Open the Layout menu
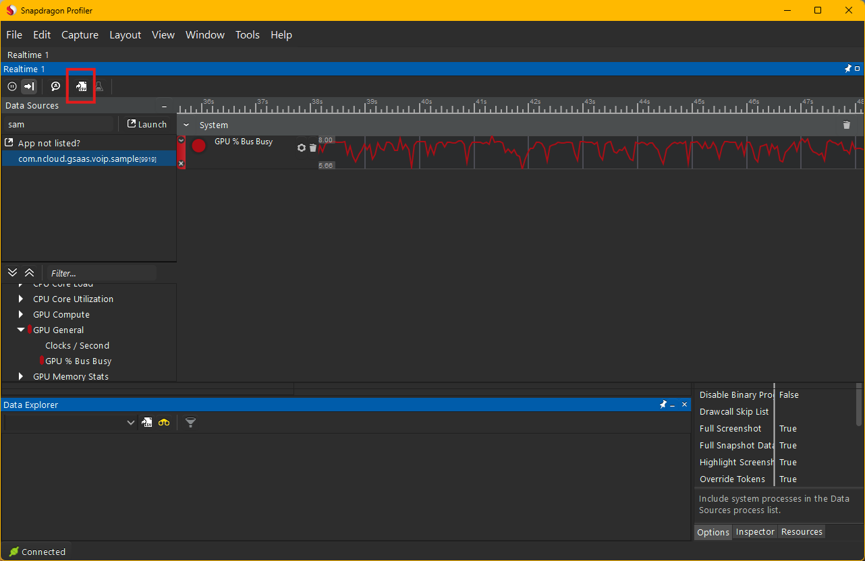This screenshot has height=561, width=865. tap(125, 34)
